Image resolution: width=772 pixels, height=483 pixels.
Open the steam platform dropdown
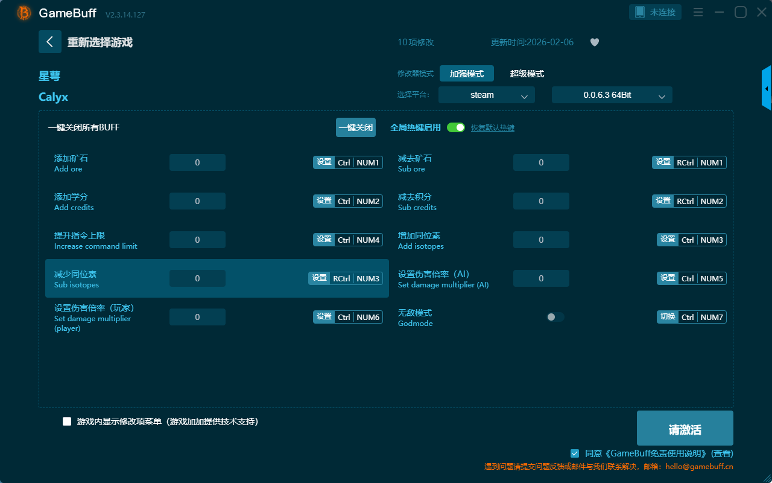pyautogui.click(x=487, y=95)
